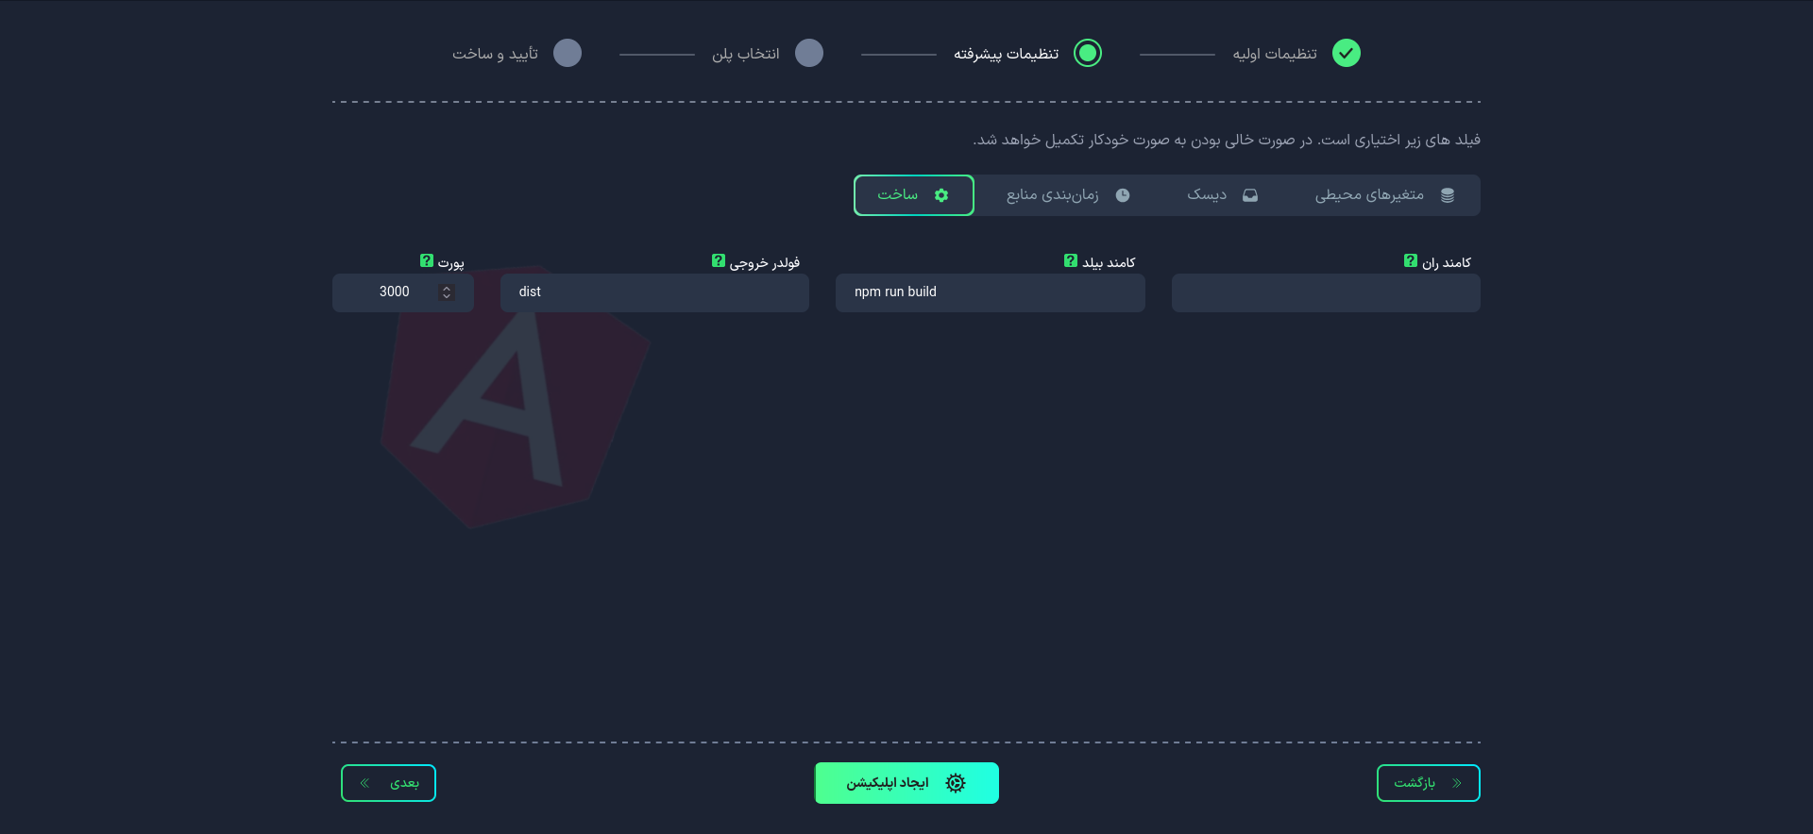This screenshot has width=1813, height=834.
Task: Click the gear icon on ایجاد اپلیکیشن button
Action: (955, 783)
